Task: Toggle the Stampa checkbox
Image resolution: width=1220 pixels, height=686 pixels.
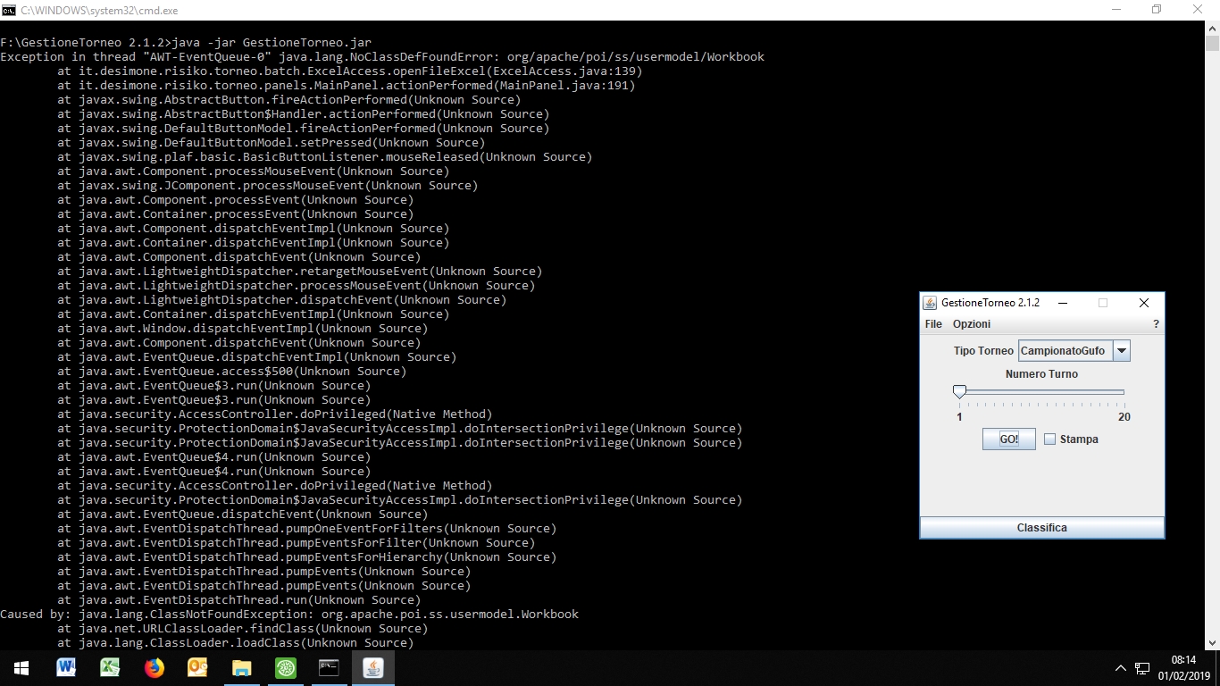Action: click(x=1049, y=439)
